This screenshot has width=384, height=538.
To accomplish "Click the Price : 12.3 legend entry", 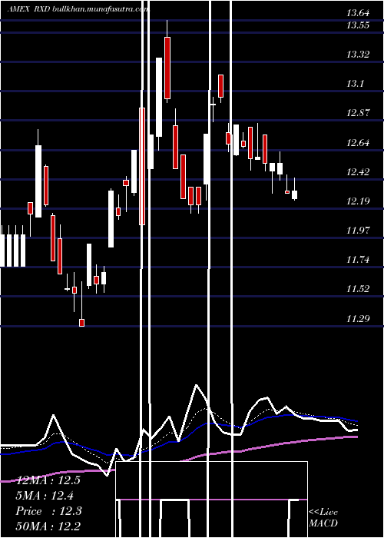I will pyautogui.click(x=48, y=511).
